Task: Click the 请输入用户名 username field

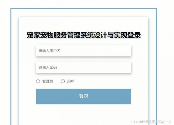Action: click(84, 51)
